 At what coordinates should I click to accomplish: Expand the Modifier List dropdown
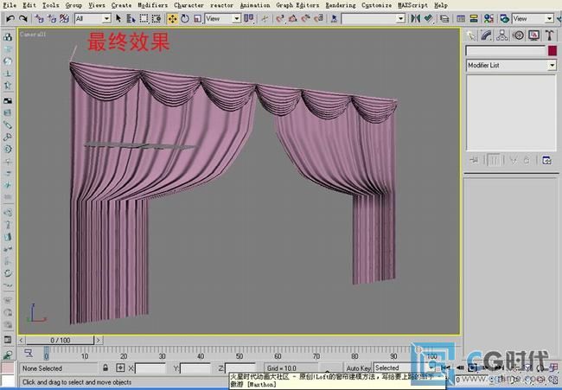click(511, 65)
